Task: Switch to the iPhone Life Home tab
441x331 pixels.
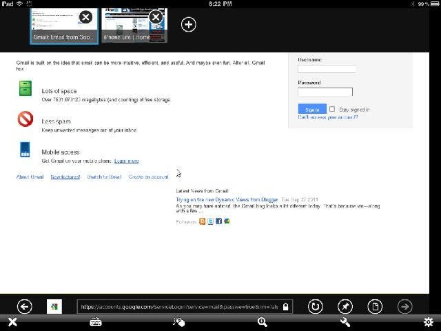Action: [x=134, y=26]
